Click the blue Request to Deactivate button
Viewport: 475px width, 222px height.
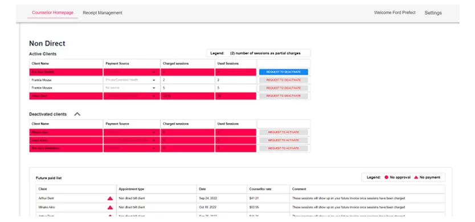coord(284,72)
